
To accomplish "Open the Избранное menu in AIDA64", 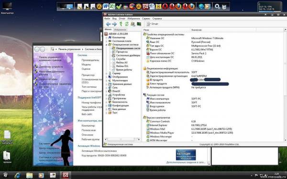I will point(133,19).
